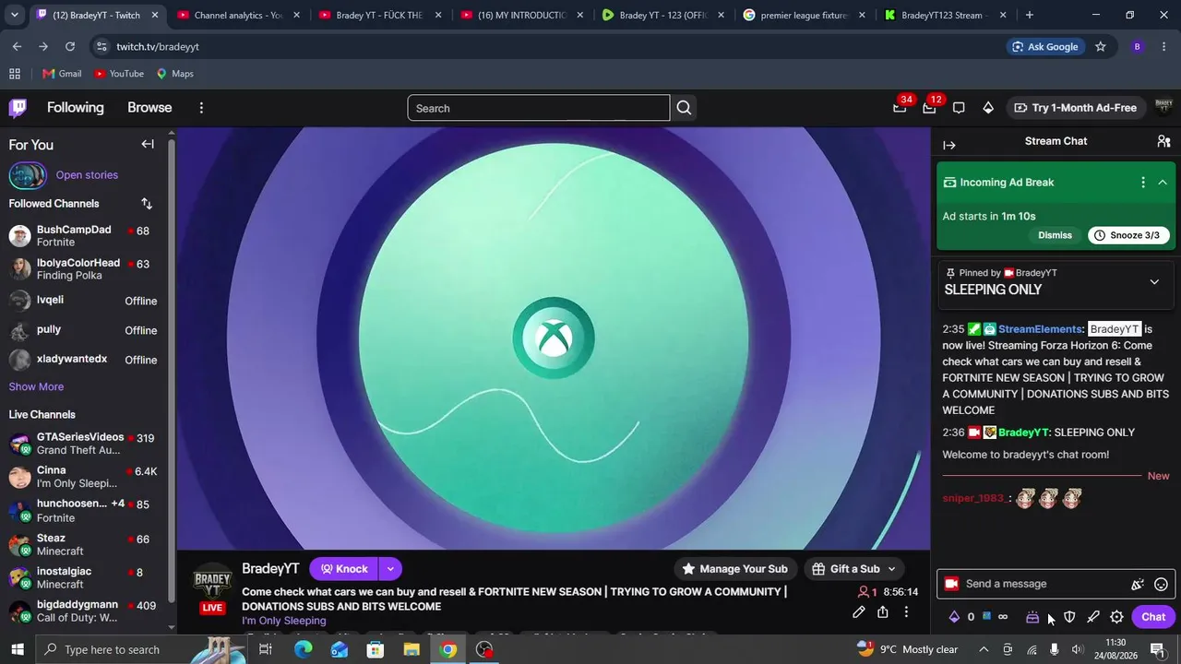Collapse the Stream Chat panel
This screenshot has width=1181, height=664.
point(949,145)
